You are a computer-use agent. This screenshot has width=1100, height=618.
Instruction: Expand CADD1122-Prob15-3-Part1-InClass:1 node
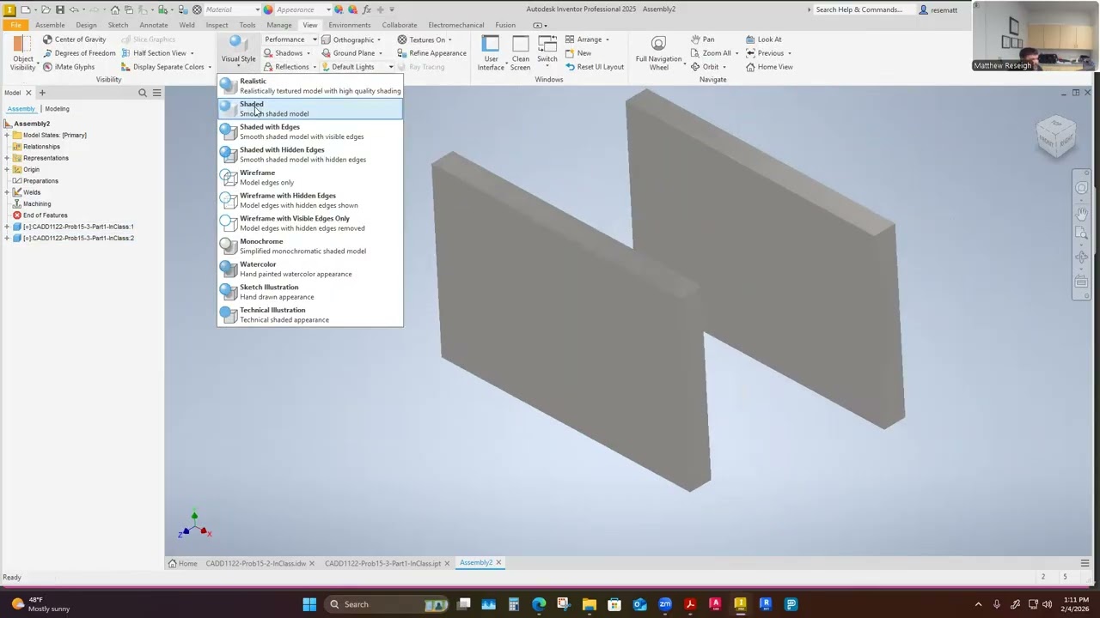coord(7,227)
